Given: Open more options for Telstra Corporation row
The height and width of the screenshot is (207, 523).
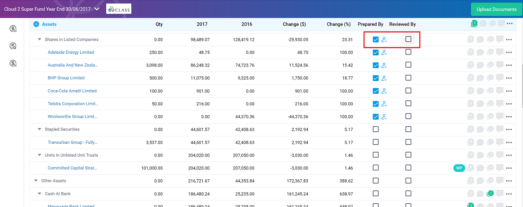Looking at the screenshot, I should (x=509, y=104).
